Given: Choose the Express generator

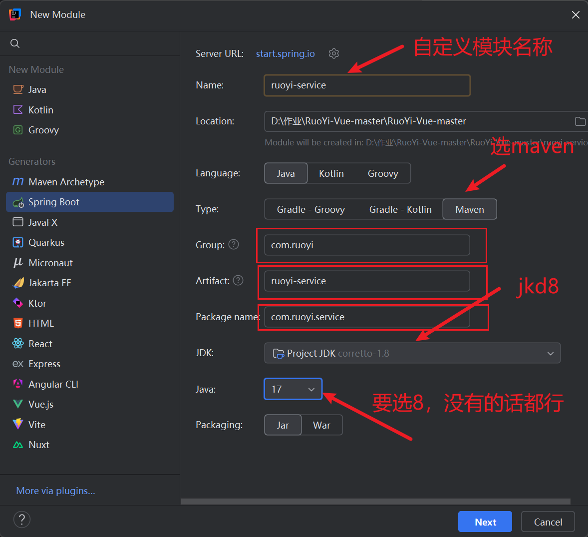Looking at the screenshot, I should 90,364.
